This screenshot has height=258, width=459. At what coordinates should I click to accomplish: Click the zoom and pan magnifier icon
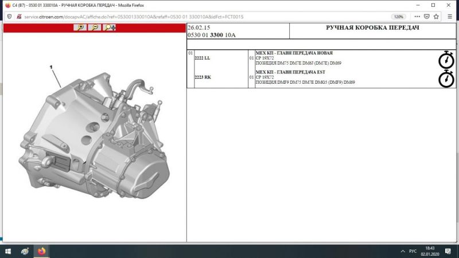point(109,28)
